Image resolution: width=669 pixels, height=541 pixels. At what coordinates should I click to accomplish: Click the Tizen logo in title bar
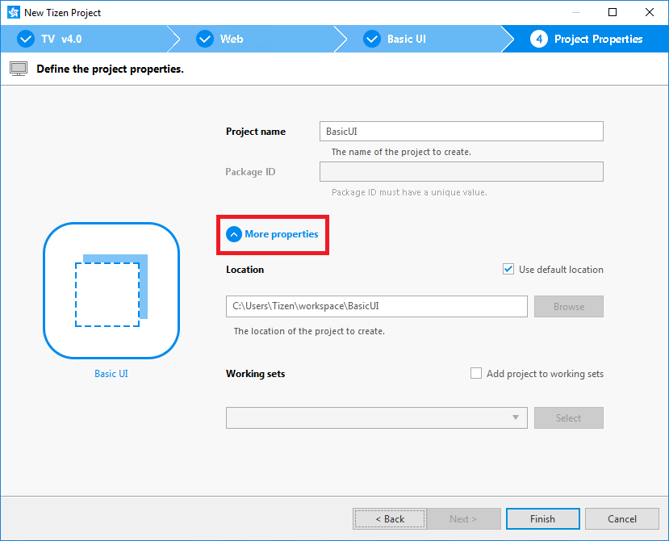[x=13, y=12]
